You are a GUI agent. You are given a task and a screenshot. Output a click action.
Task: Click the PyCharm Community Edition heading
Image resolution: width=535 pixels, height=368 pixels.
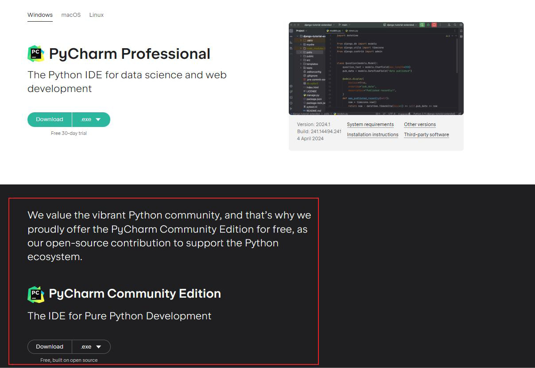[x=135, y=294]
